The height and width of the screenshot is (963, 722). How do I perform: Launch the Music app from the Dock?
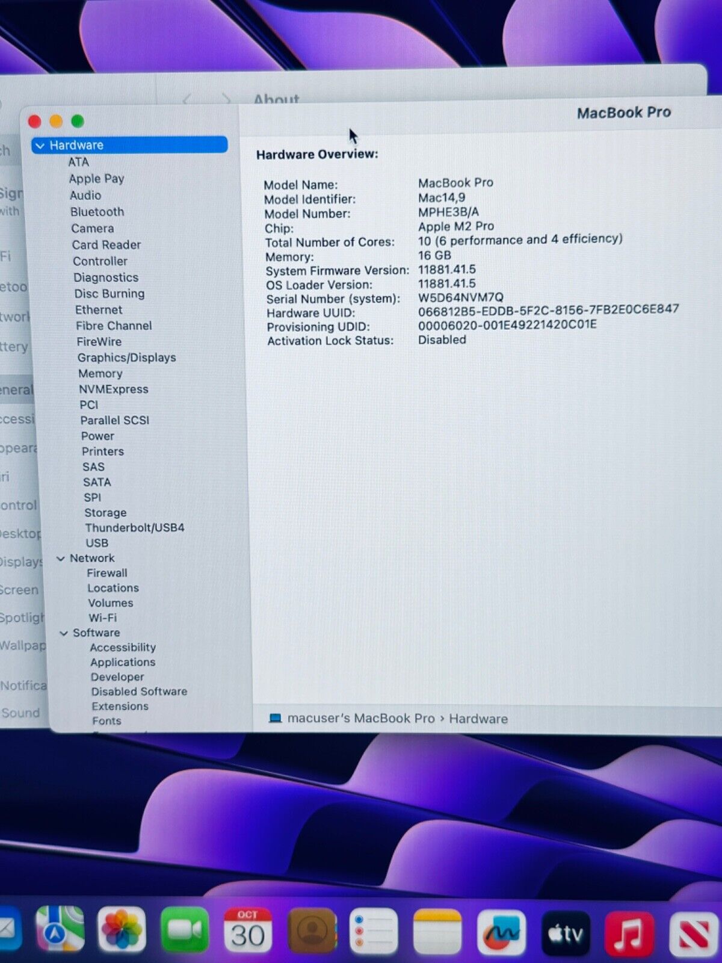[x=629, y=935]
